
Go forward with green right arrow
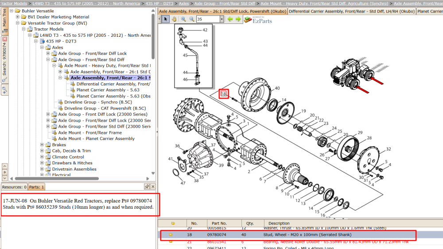[x=238, y=19]
